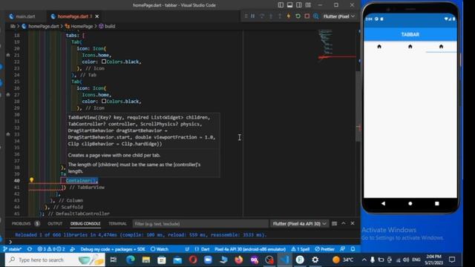Open notifications bell in status bar
The width and height of the screenshot is (475, 267).
(x=353, y=249)
